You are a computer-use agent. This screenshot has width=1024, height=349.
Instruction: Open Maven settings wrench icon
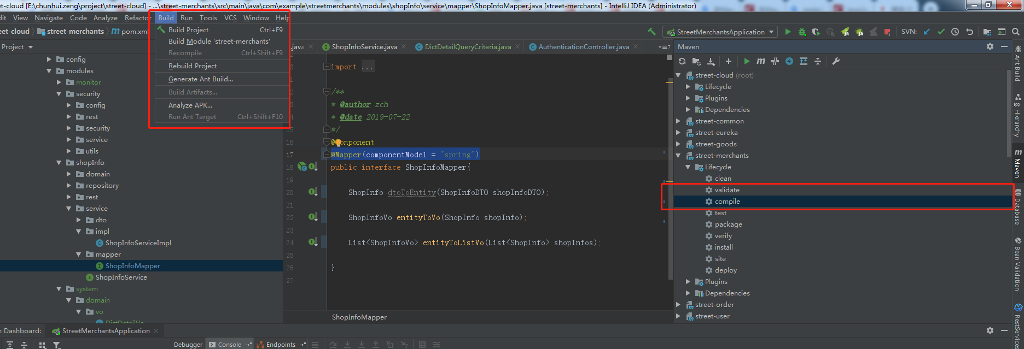836,61
